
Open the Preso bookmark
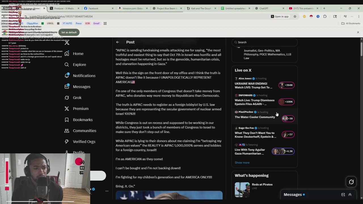[x=79, y=24]
